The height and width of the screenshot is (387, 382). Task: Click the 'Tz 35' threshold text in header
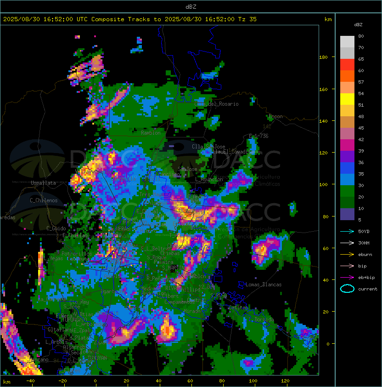[247, 19]
